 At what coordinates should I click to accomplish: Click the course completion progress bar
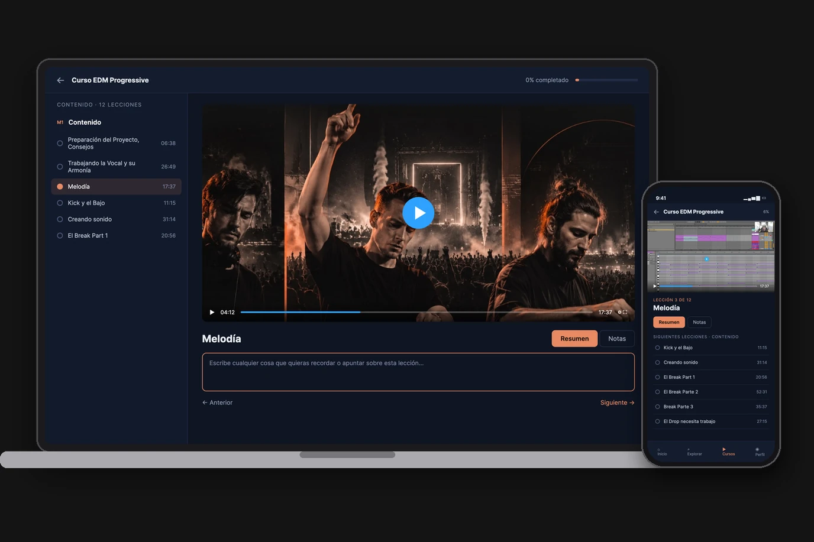[606, 80]
